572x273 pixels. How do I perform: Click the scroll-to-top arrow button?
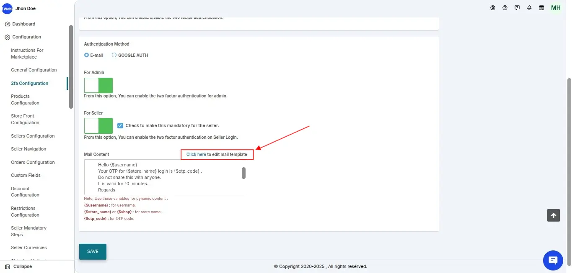pyautogui.click(x=554, y=215)
